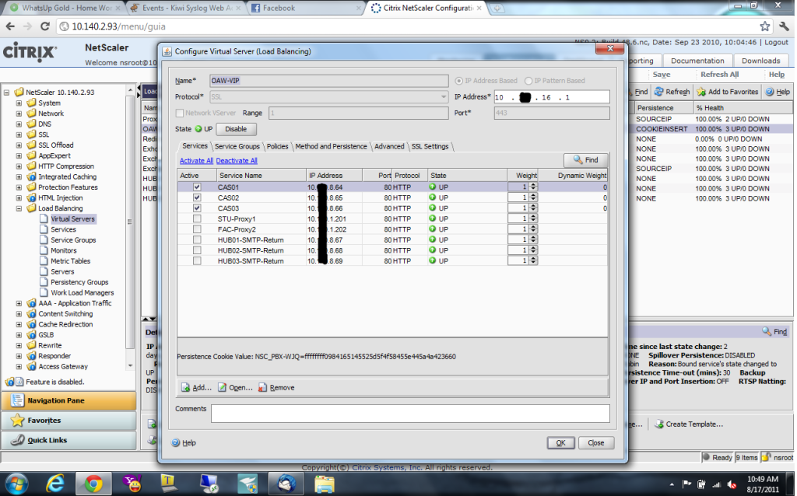Screen dimensions: 797x496
Task: Click the browser wrench menu icon
Action: (785, 26)
